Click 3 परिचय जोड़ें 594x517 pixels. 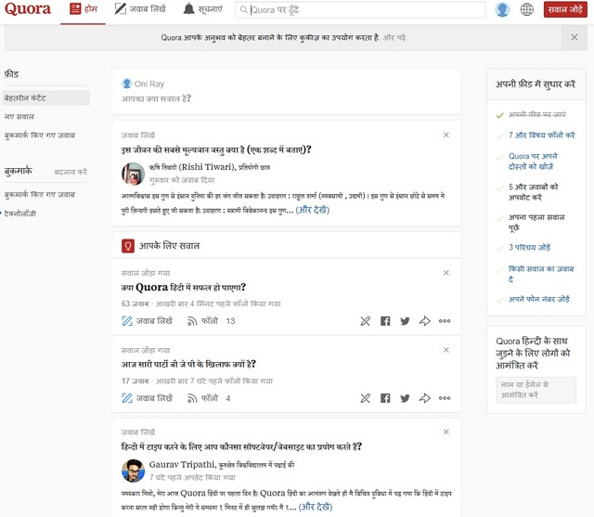(529, 248)
